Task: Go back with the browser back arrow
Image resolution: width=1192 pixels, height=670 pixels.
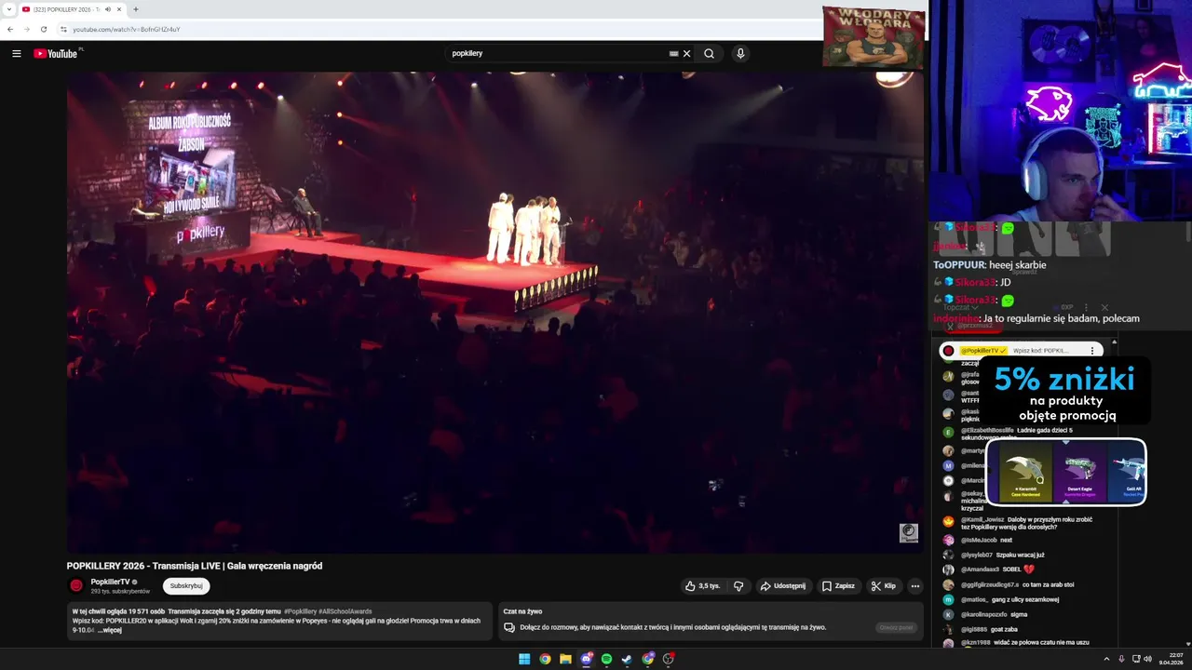Action: coord(10,29)
